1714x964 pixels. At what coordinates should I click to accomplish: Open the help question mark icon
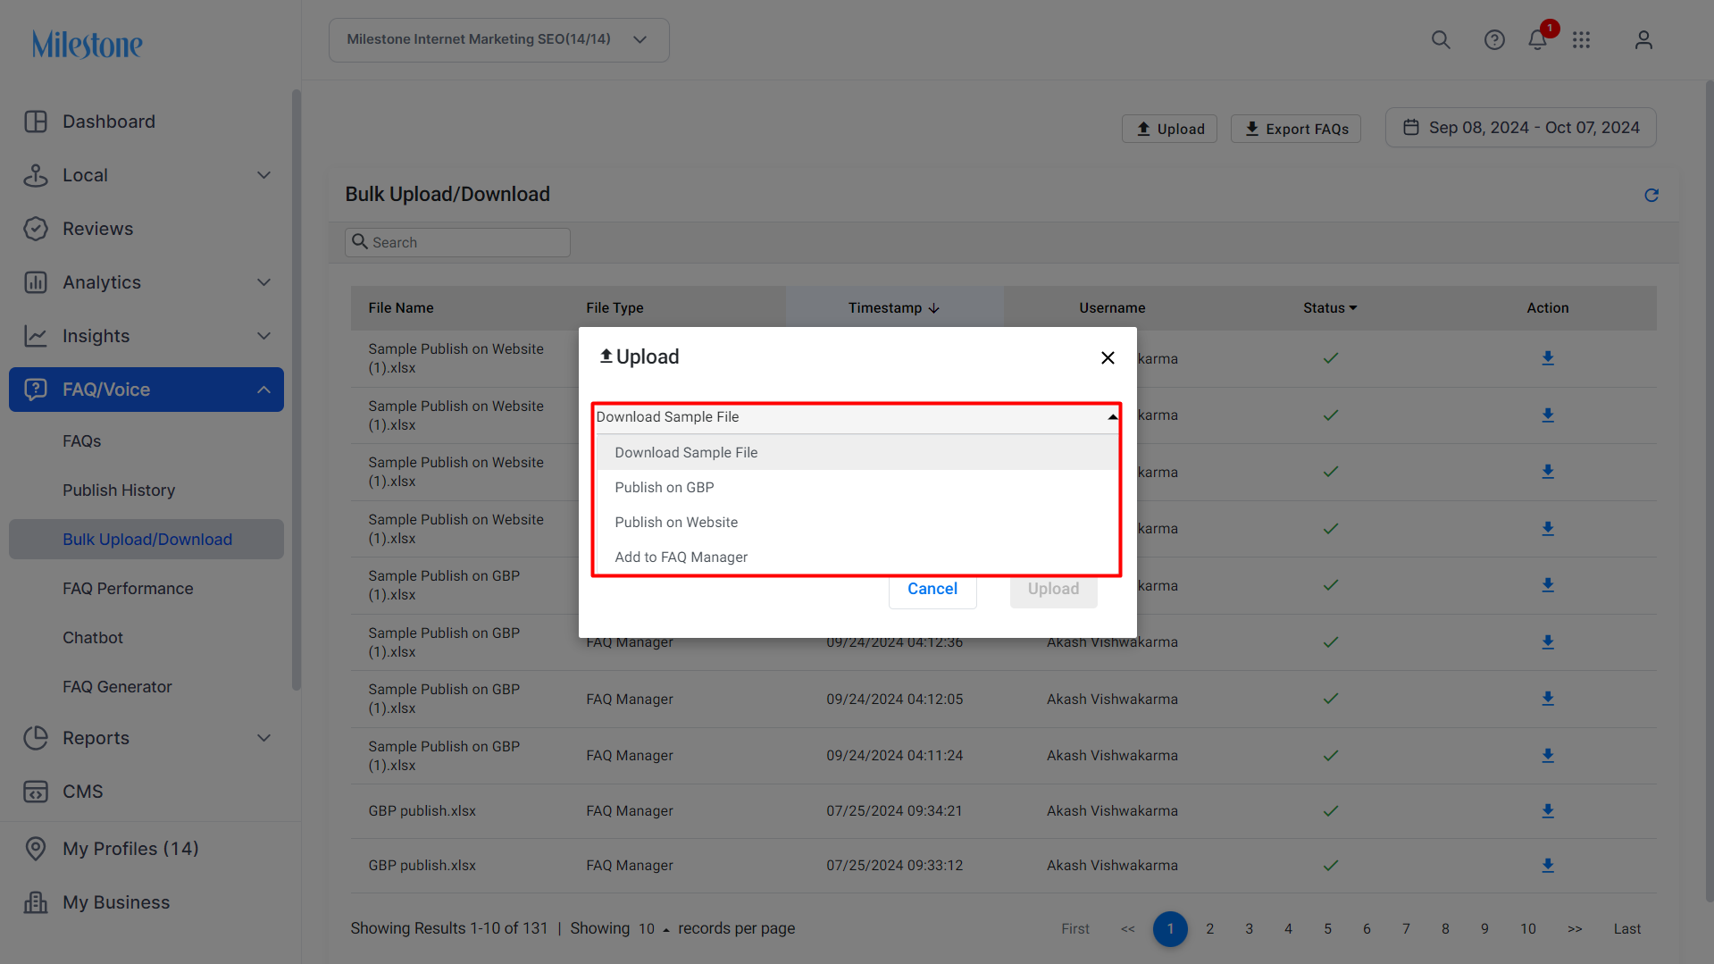[x=1494, y=40]
